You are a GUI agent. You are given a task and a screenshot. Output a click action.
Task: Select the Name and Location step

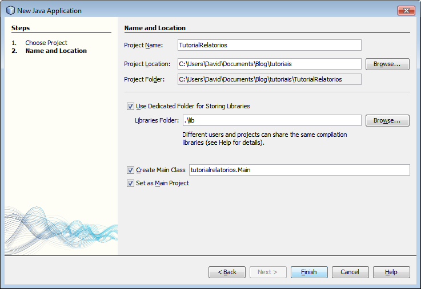[55, 51]
